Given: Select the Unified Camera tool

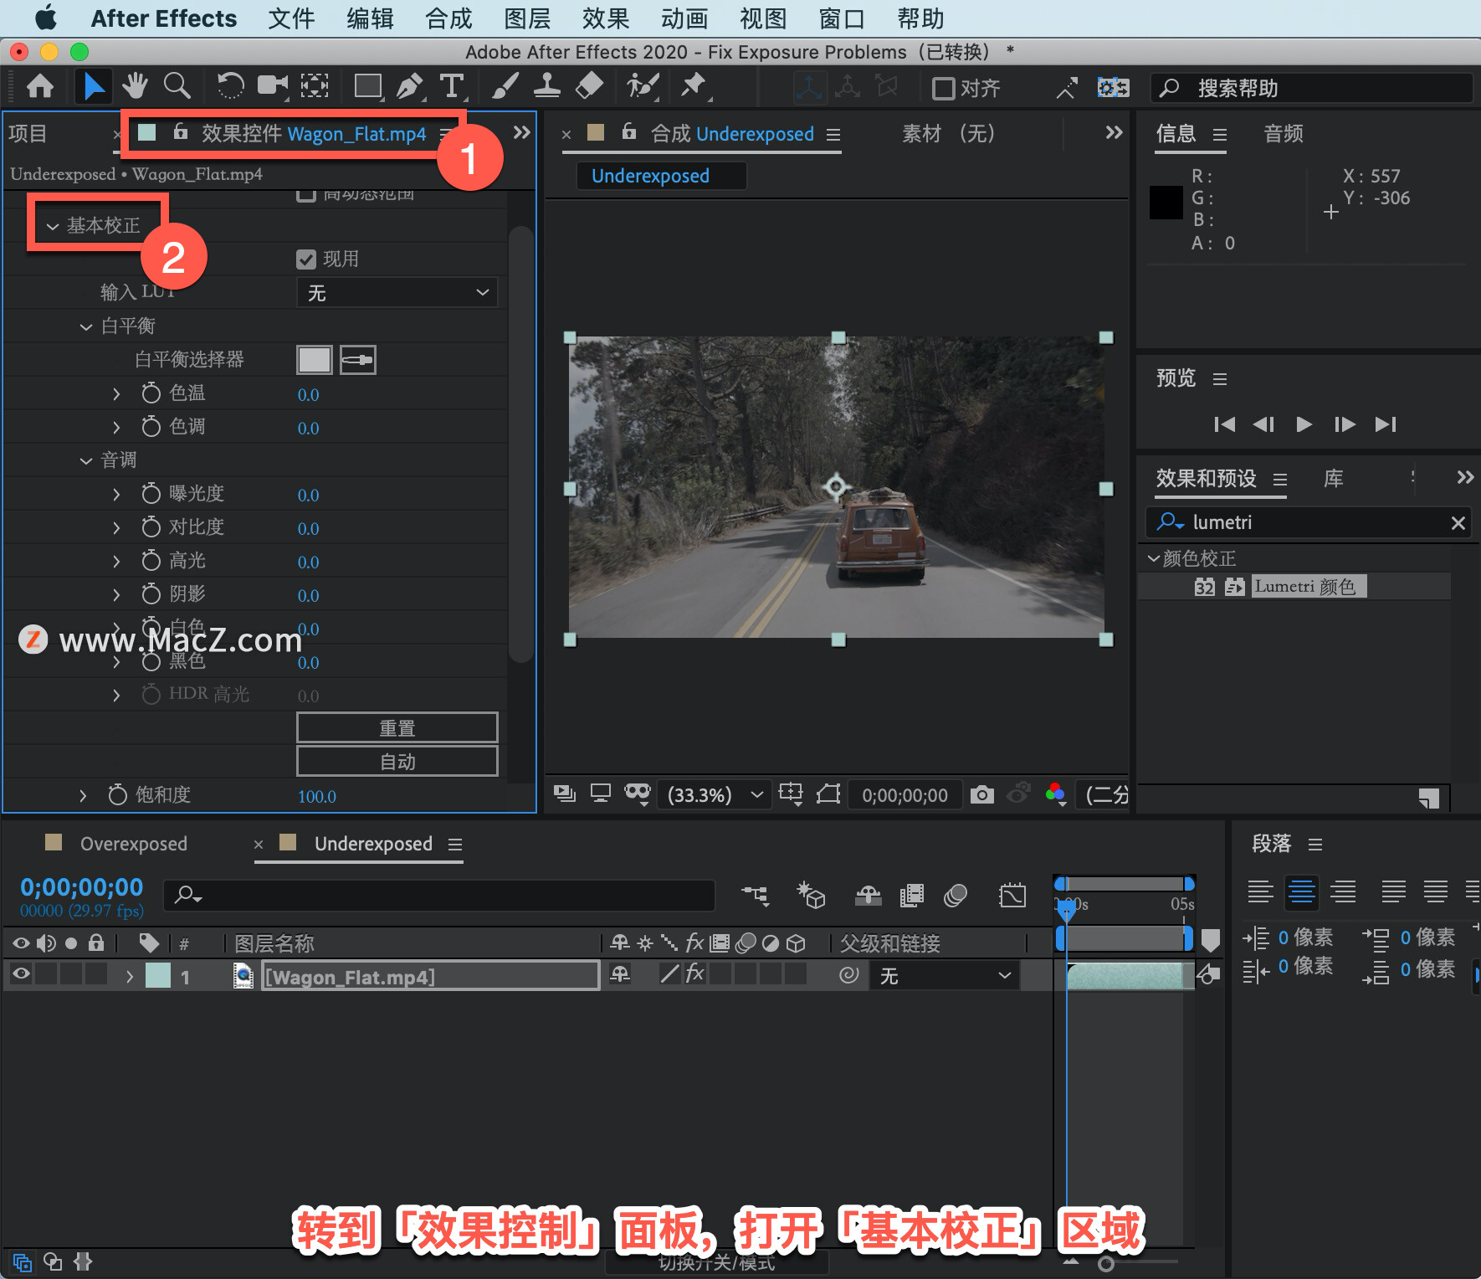Looking at the screenshot, I should pos(273,86).
